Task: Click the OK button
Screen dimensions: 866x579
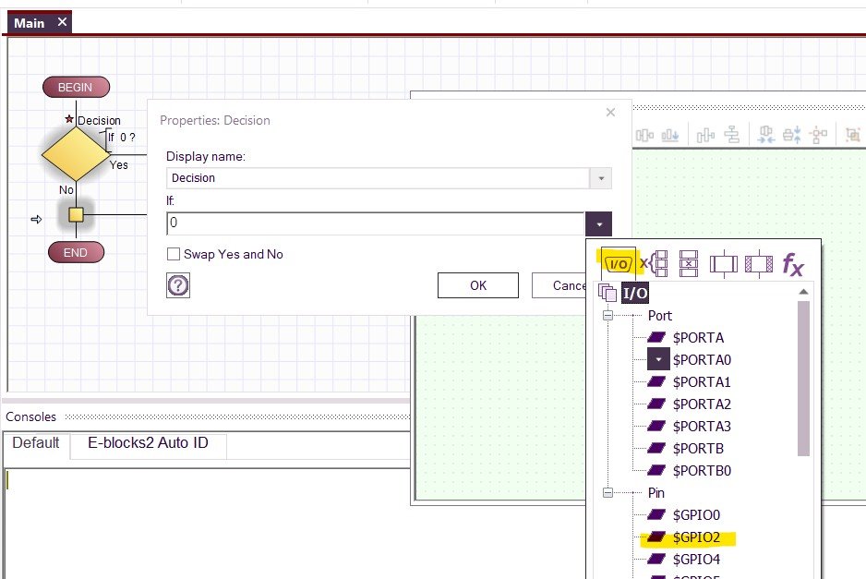Action: click(477, 285)
